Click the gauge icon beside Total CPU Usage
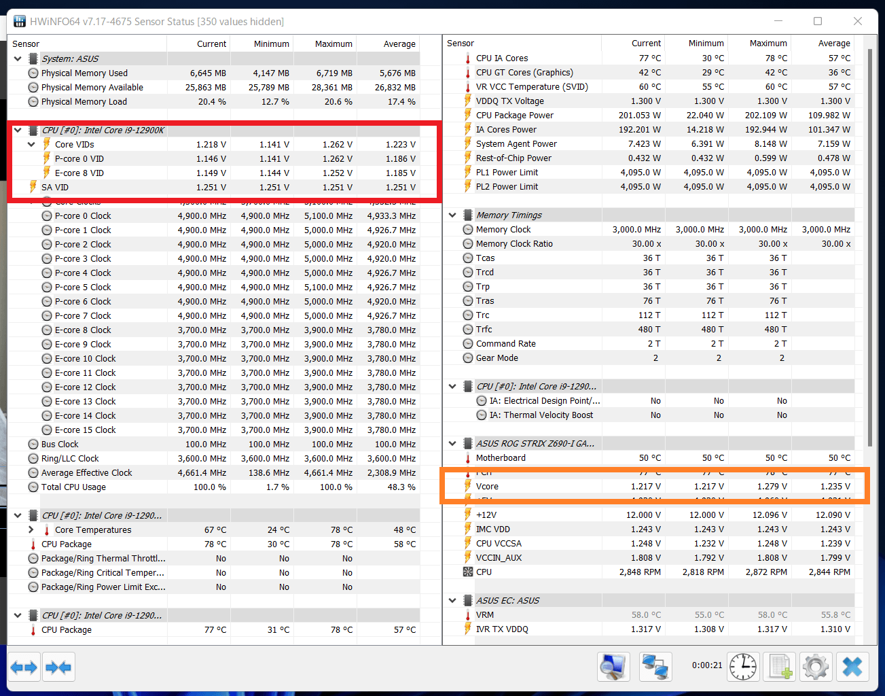Viewport: 885px width, 696px height. (x=33, y=487)
